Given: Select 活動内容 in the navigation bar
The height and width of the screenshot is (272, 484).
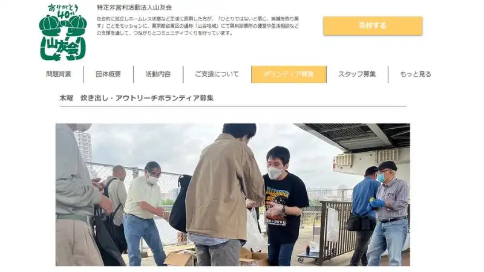Looking at the screenshot, I should pos(158,74).
